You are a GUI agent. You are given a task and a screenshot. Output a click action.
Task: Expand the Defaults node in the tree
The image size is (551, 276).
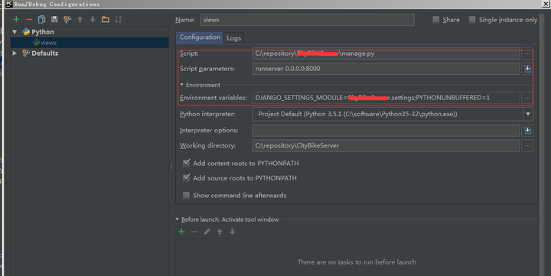[15, 54]
